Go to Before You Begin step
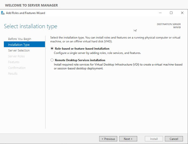This screenshot has width=188, height=144. 20,39
